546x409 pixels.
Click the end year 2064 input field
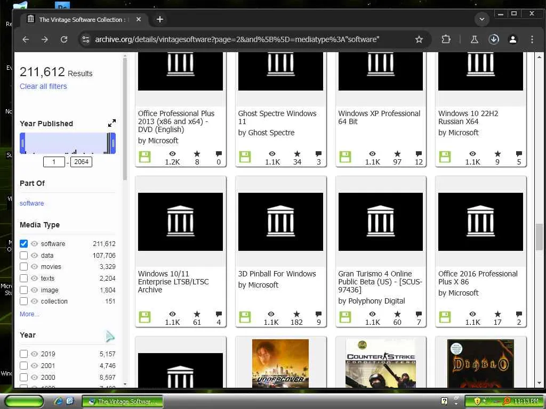click(x=81, y=162)
